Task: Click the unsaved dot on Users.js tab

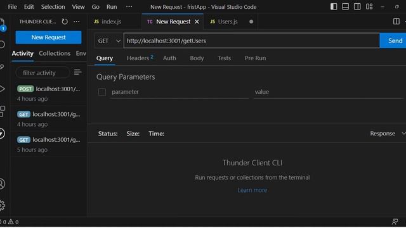Action: click(x=251, y=22)
